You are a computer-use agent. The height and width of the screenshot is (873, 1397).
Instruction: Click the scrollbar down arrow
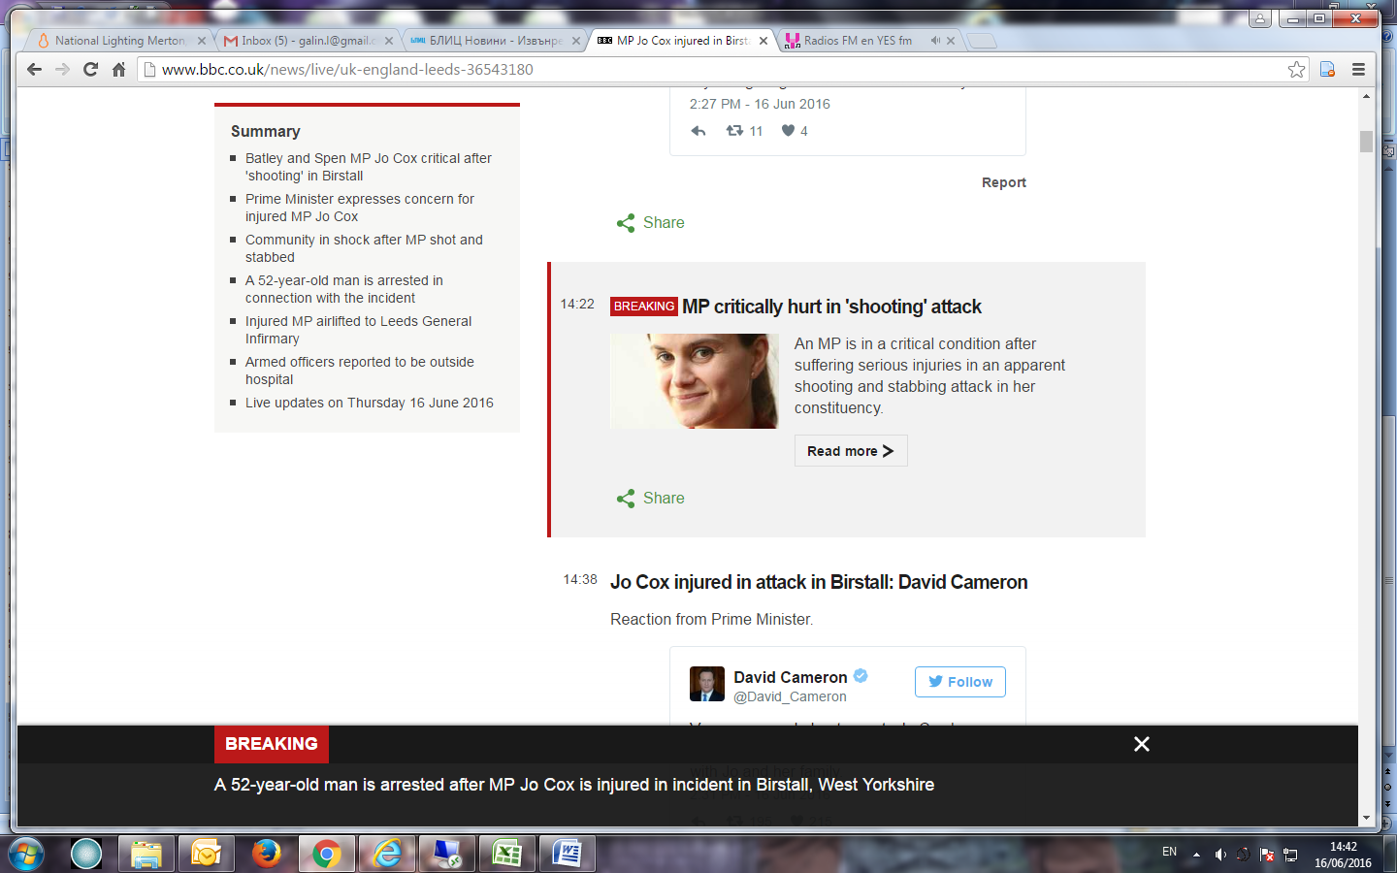[1366, 819]
